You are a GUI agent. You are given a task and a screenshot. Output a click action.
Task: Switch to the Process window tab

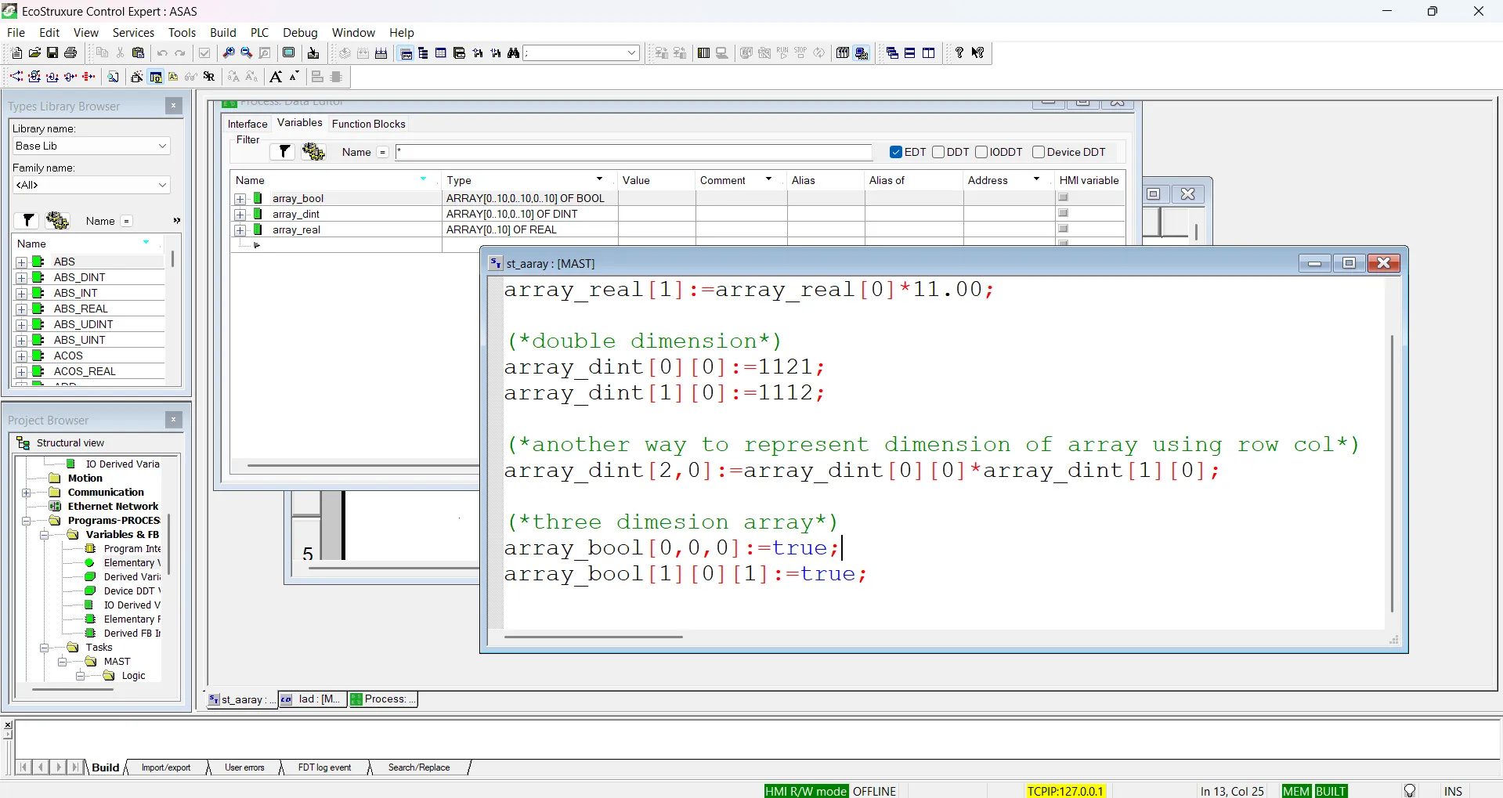(x=384, y=699)
